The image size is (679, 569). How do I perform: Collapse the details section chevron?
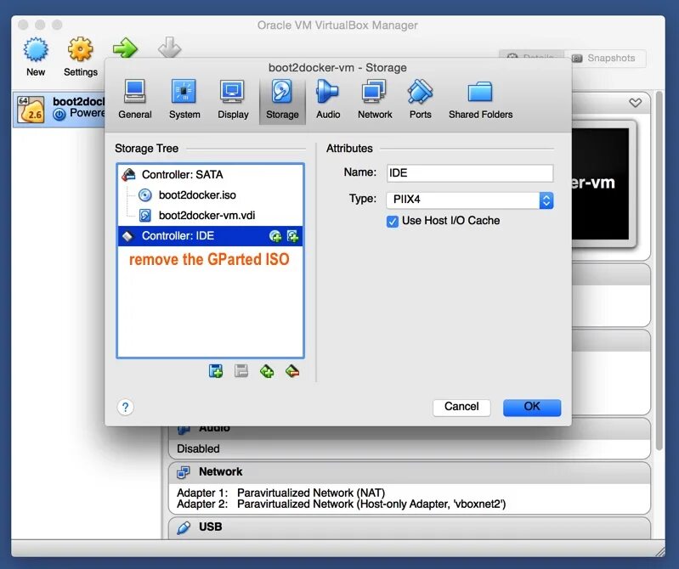point(636,103)
